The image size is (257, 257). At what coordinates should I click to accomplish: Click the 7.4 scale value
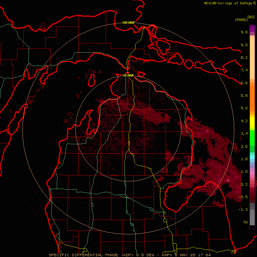click(x=244, y=70)
